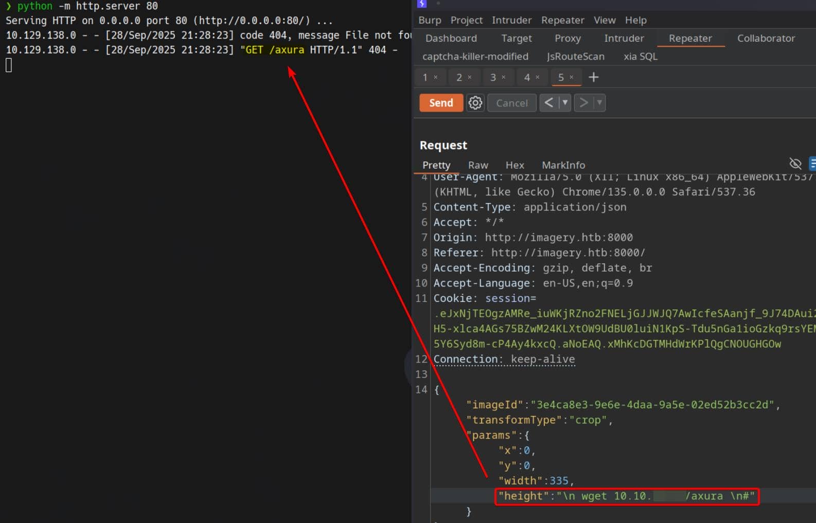The width and height of the screenshot is (816, 523).
Task: Click the Accept header line
Action: click(x=468, y=222)
